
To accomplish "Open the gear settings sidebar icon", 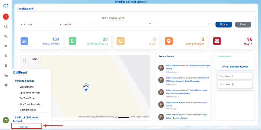I will click(6, 85).
